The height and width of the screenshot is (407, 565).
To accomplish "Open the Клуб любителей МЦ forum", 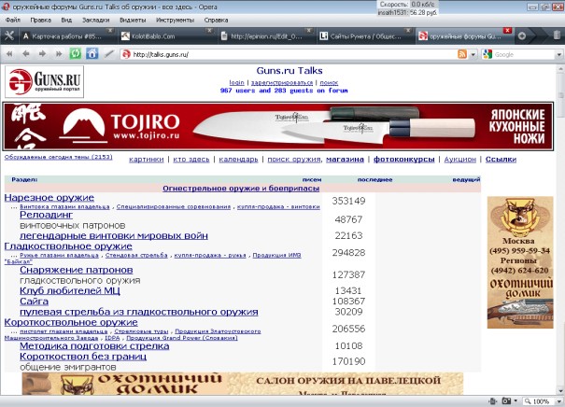I will 70,290.
